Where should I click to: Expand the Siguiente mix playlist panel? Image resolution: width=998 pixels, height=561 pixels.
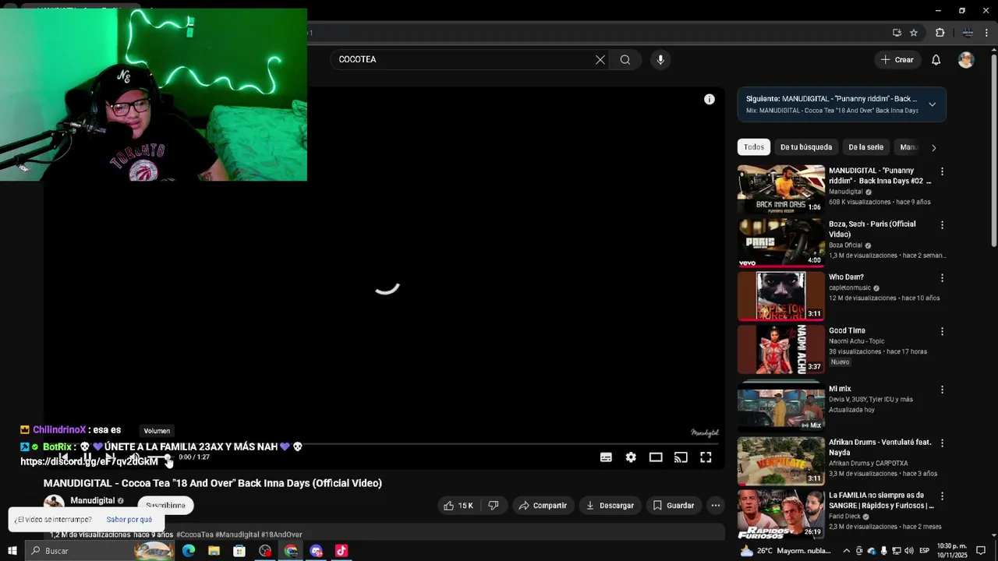click(932, 104)
